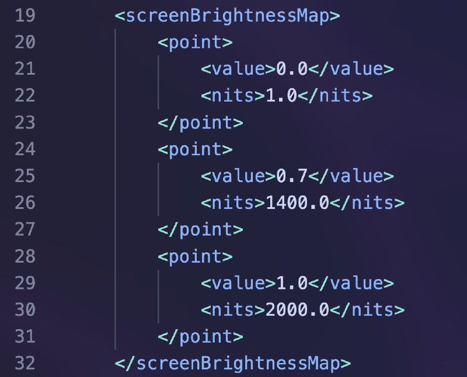Click line number 32 in gutter
The image size is (467, 377).
[x=25, y=364]
